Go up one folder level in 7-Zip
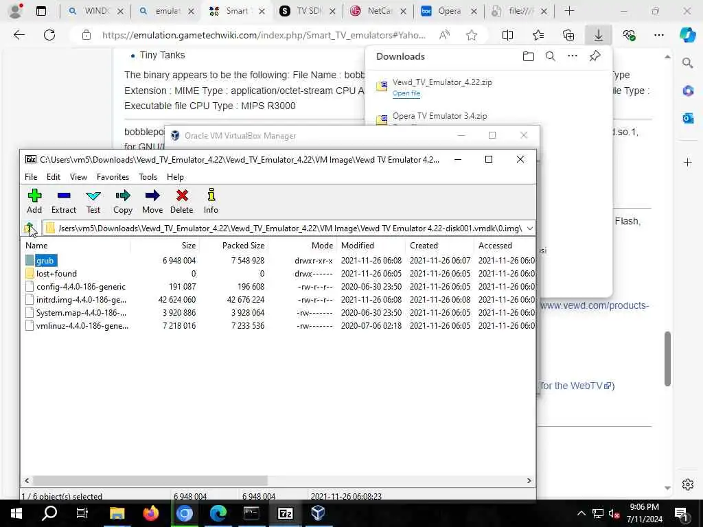Viewport: 703px width, 527px height. 30,229
